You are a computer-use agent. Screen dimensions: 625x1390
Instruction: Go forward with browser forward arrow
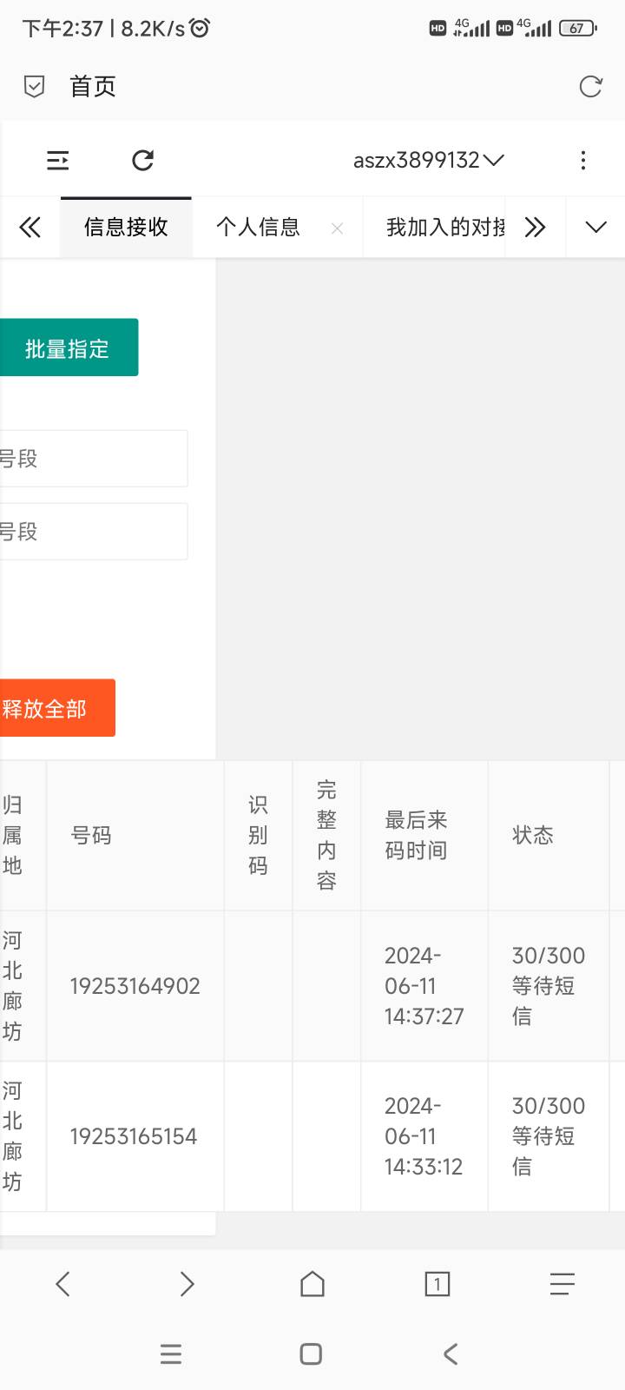[x=187, y=1284]
